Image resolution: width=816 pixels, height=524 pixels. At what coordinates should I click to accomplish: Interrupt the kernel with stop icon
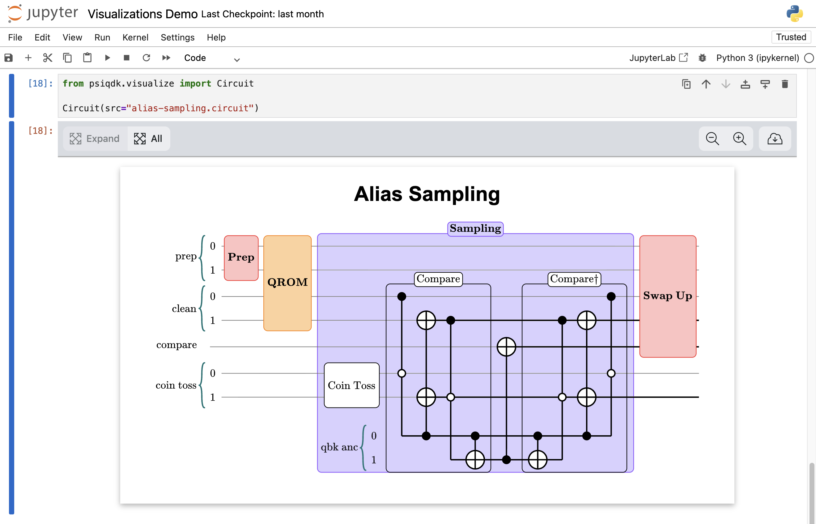126,58
